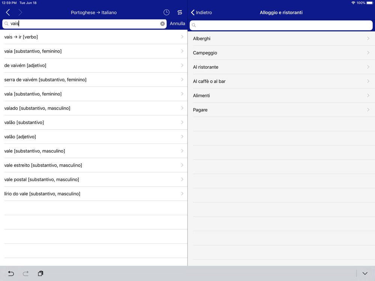Tap the forward navigation arrow in dictionary pane
This screenshot has height=281, width=375.
[20, 12]
